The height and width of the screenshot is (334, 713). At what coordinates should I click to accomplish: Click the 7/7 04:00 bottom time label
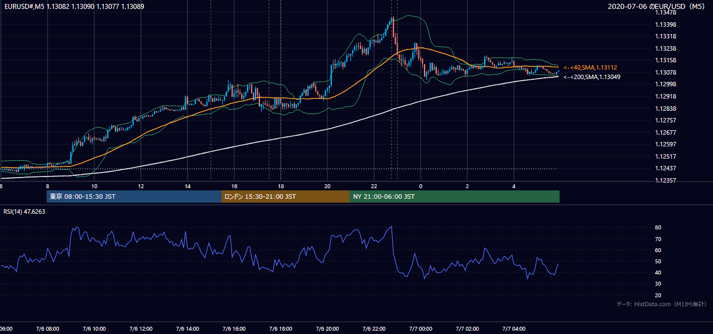514,329
